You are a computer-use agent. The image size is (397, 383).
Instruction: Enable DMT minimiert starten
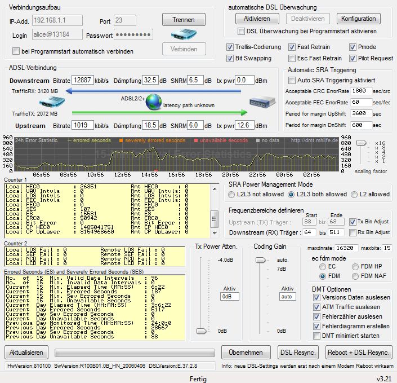point(316,336)
